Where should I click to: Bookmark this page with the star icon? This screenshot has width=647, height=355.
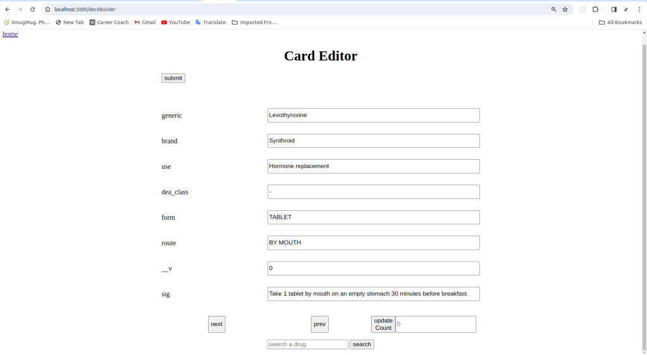(x=565, y=9)
